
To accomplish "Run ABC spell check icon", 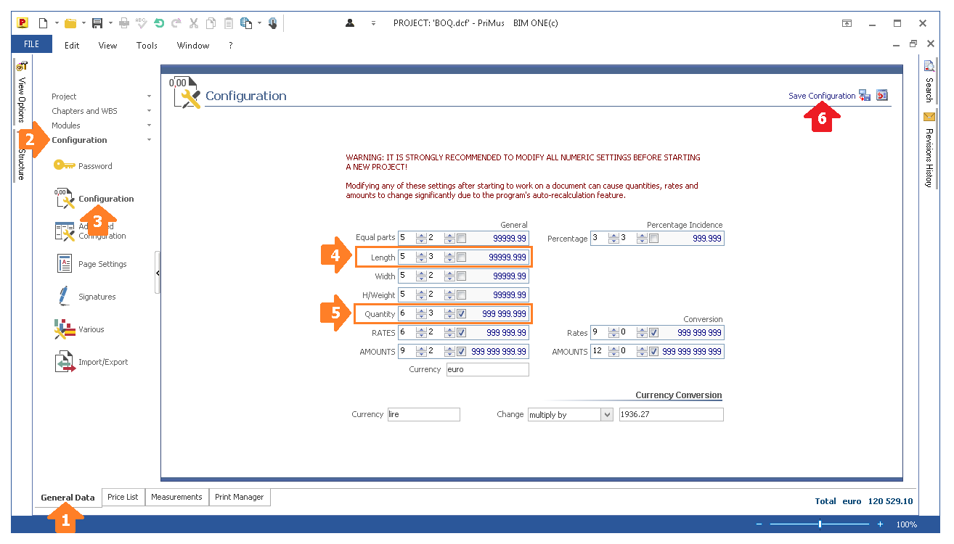I will click(x=141, y=23).
